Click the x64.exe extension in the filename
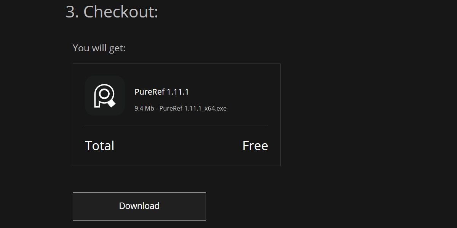 [x=215, y=108]
